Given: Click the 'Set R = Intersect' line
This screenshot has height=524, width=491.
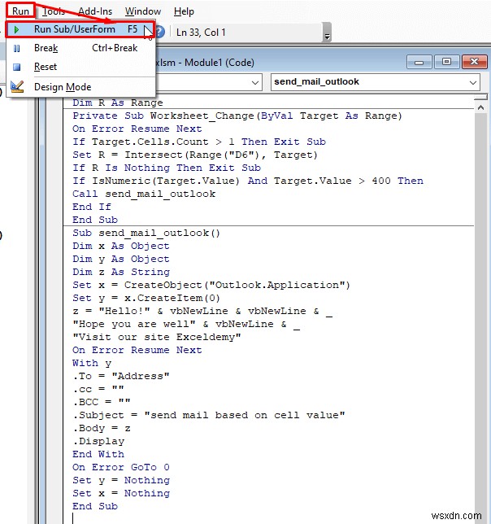Looking at the screenshot, I should point(195,155).
